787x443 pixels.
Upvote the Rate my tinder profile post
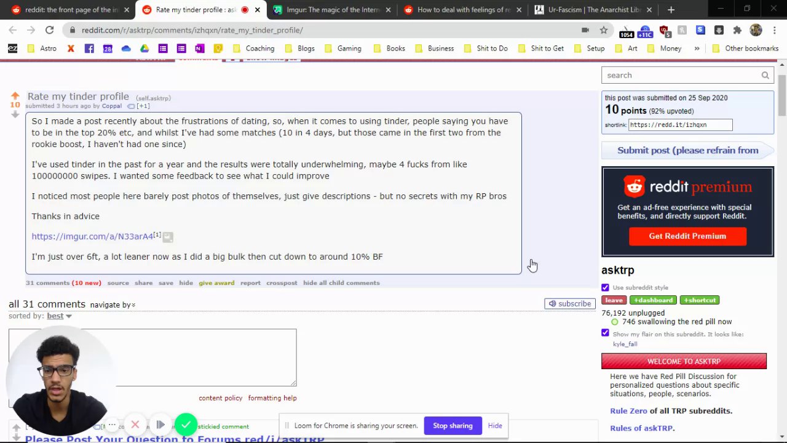pos(15,96)
